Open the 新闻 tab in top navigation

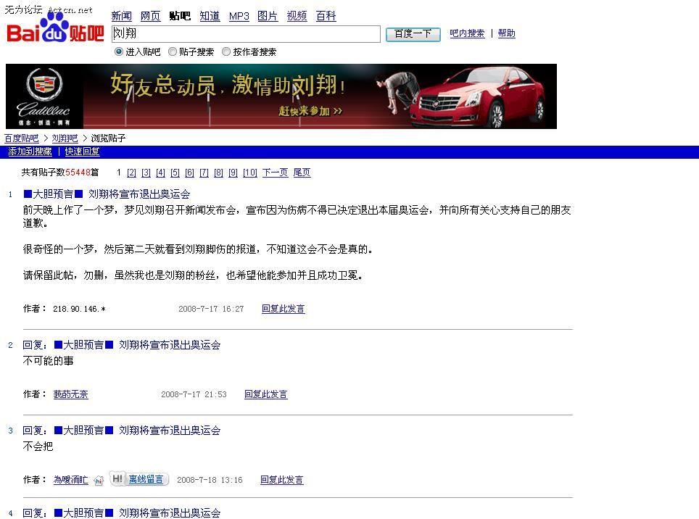click(x=121, y=16)
